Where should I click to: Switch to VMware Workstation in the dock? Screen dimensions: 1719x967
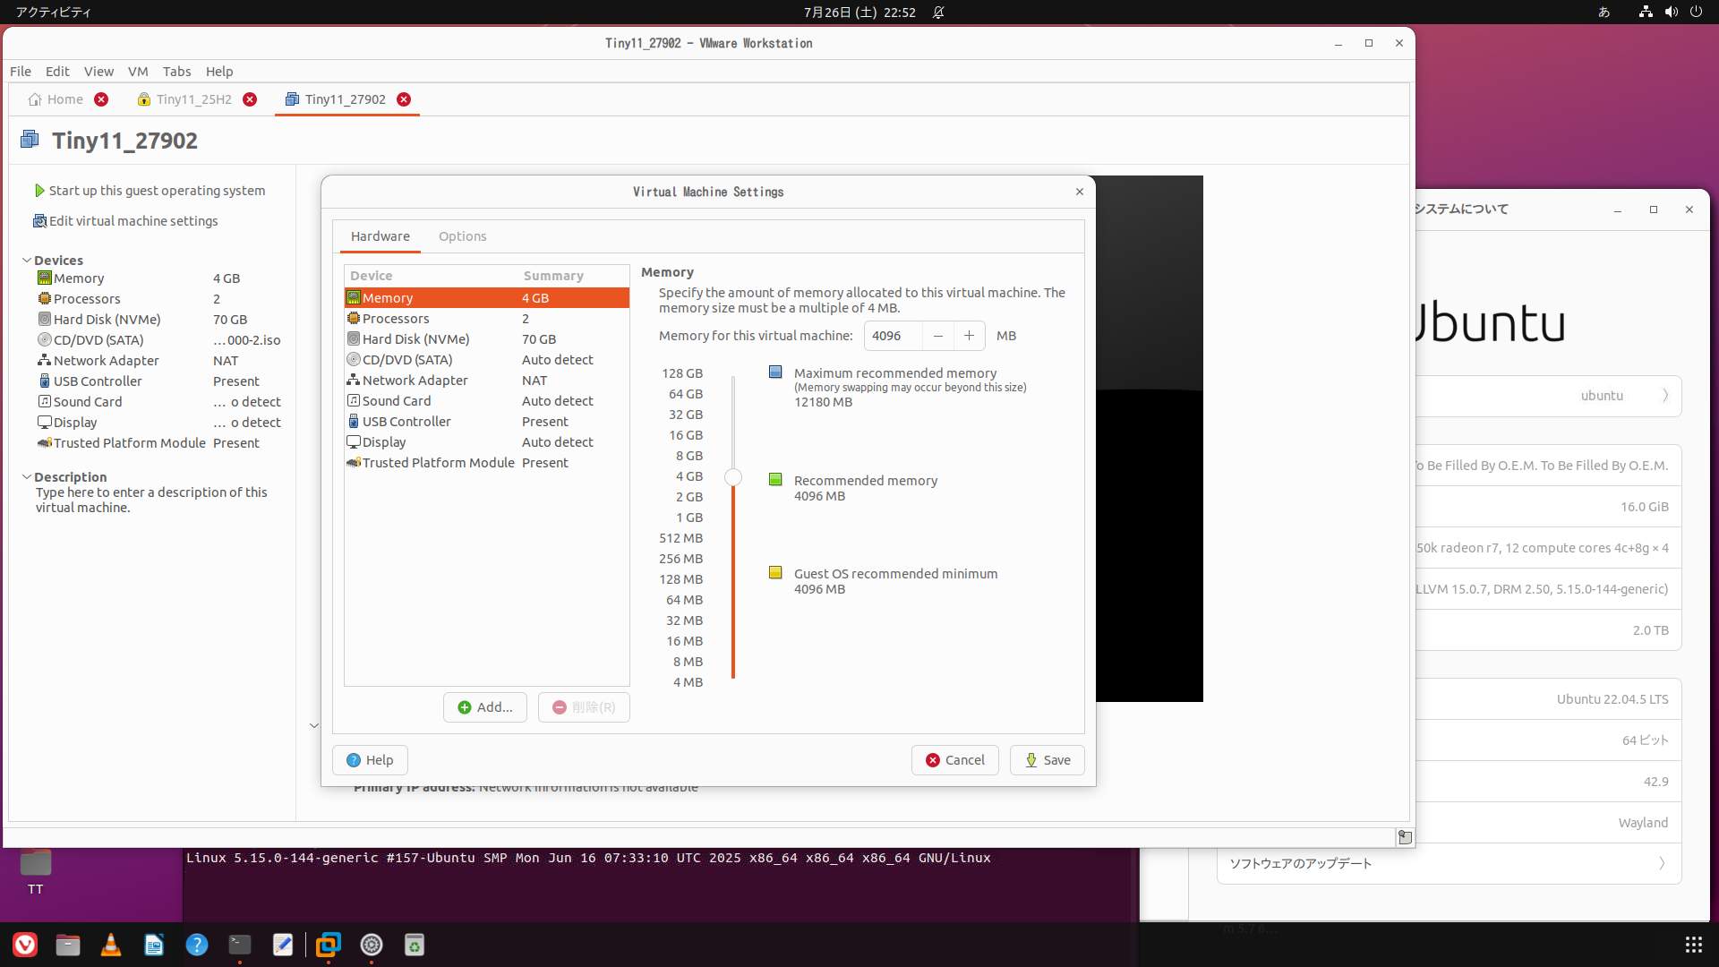[x=329, y=945]
